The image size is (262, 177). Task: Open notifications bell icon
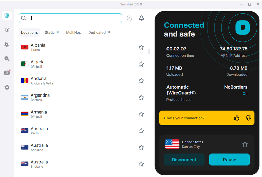(x=141, y=18)
